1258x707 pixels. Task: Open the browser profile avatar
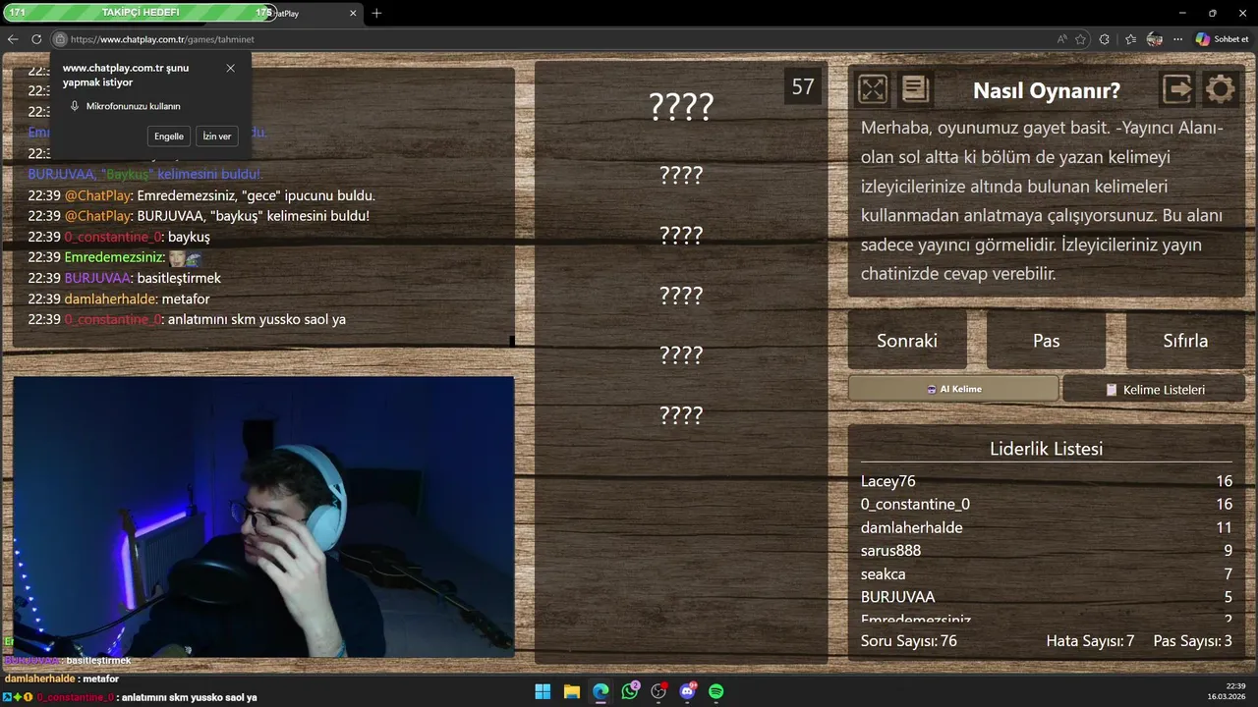pos(1155,39)
